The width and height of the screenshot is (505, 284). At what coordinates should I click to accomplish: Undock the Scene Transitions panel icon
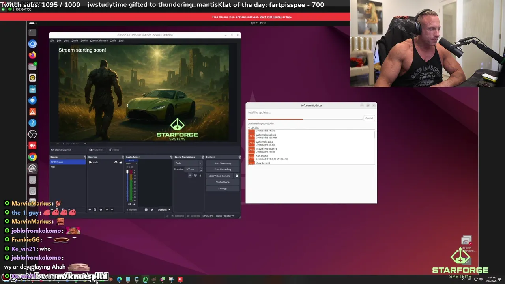(x=202, y=157)
